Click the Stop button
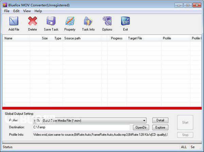 (185, 135)
